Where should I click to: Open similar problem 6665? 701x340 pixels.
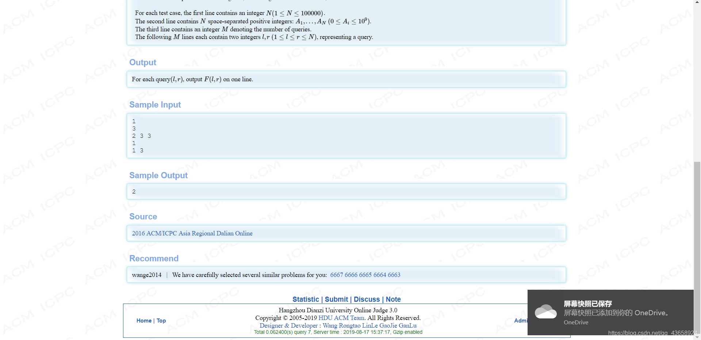(x=365, y=275)
